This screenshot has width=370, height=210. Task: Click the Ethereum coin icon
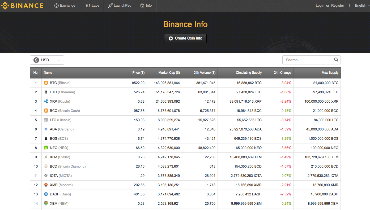pyautogui.click(x=46, y=92)
